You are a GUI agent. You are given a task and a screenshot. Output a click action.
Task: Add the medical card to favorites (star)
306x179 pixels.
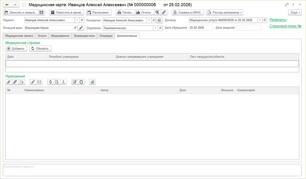click(24, 5)
